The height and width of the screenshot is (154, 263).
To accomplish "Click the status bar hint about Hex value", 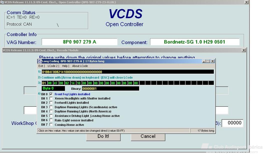I will point(81,131).
